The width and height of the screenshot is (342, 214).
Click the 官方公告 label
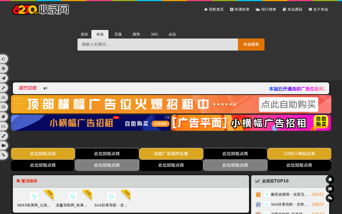(x=28, y=88)
